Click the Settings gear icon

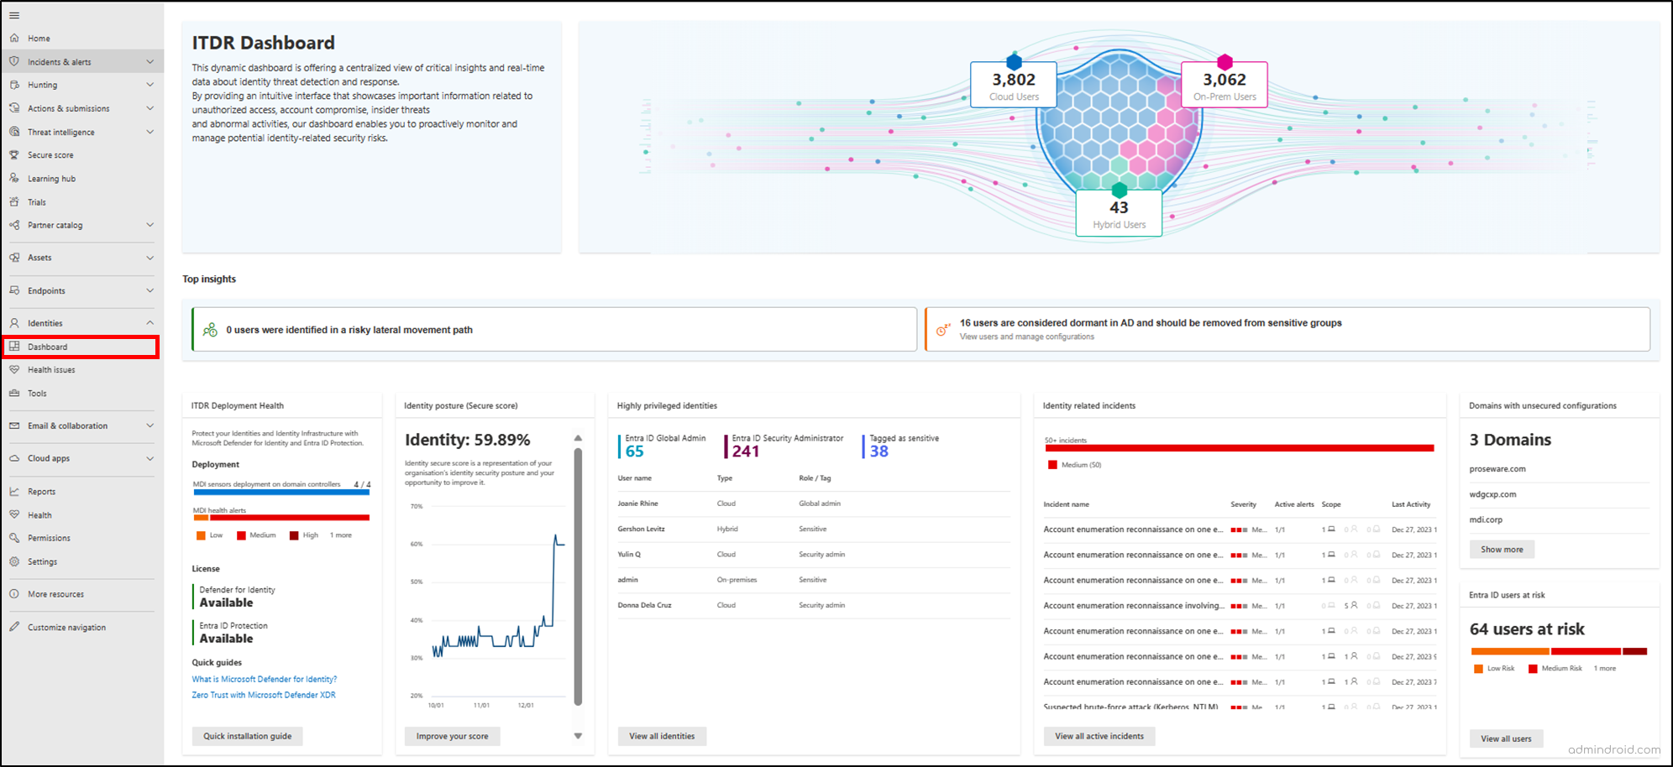14,561
